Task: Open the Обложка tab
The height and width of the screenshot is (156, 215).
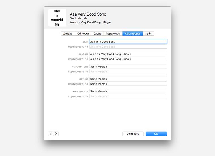Action: coord(83,33)
